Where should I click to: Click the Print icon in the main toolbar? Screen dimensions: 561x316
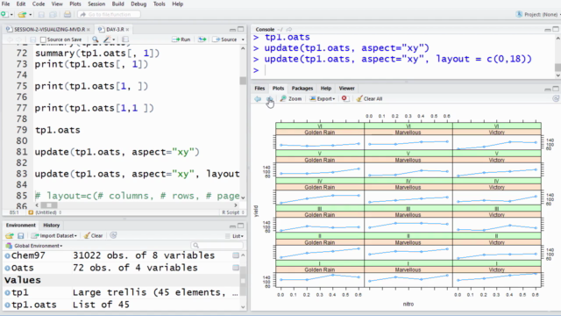[x=67, y=14]
